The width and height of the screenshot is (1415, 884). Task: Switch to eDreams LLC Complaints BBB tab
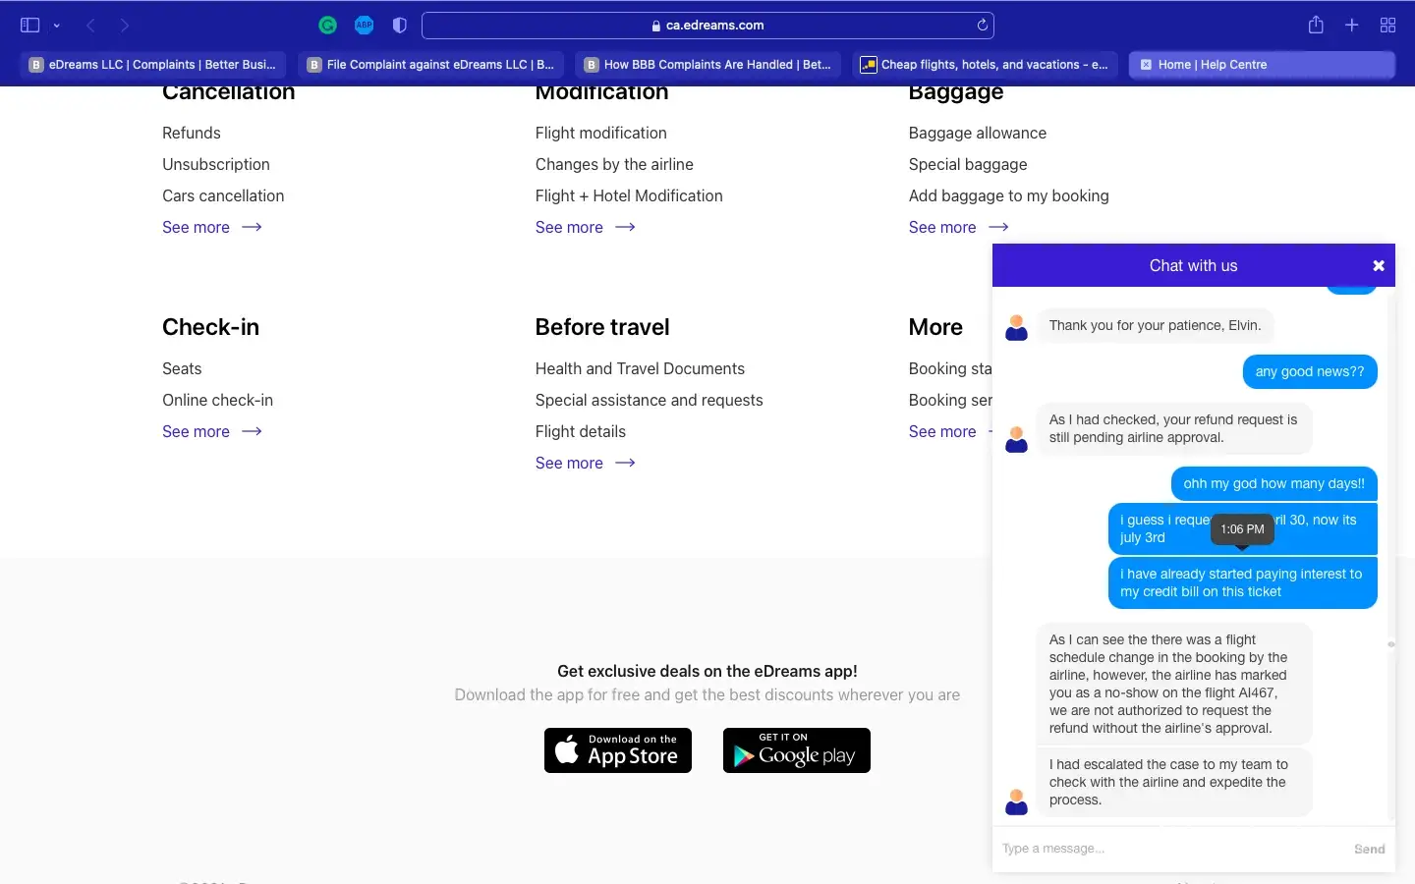tap(152, 65)
